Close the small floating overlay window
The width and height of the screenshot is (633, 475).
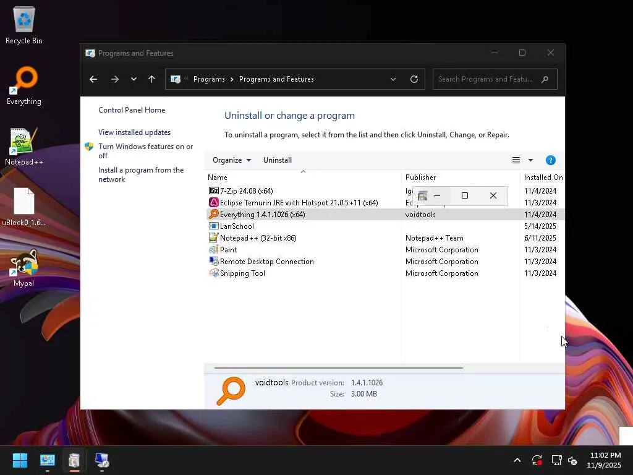click(493, 195)
